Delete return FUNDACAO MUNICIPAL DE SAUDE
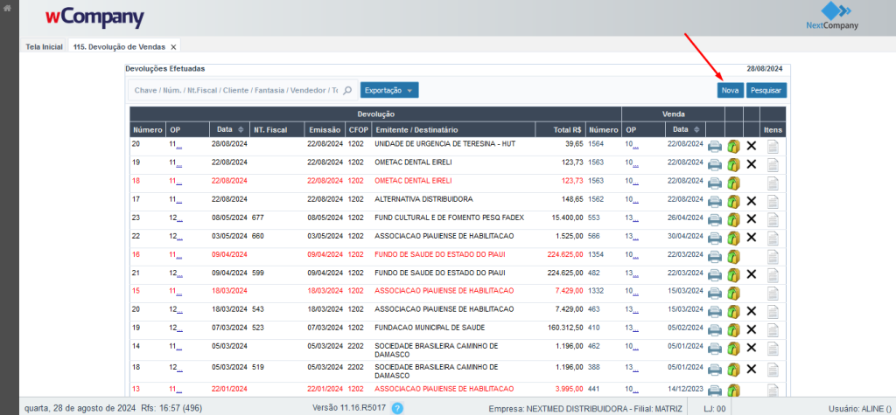This screenshot has height=415, width=896. 752,329
